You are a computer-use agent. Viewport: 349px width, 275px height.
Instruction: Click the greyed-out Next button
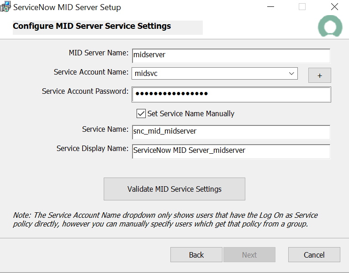pyautogui.click(x=249, y=255)
